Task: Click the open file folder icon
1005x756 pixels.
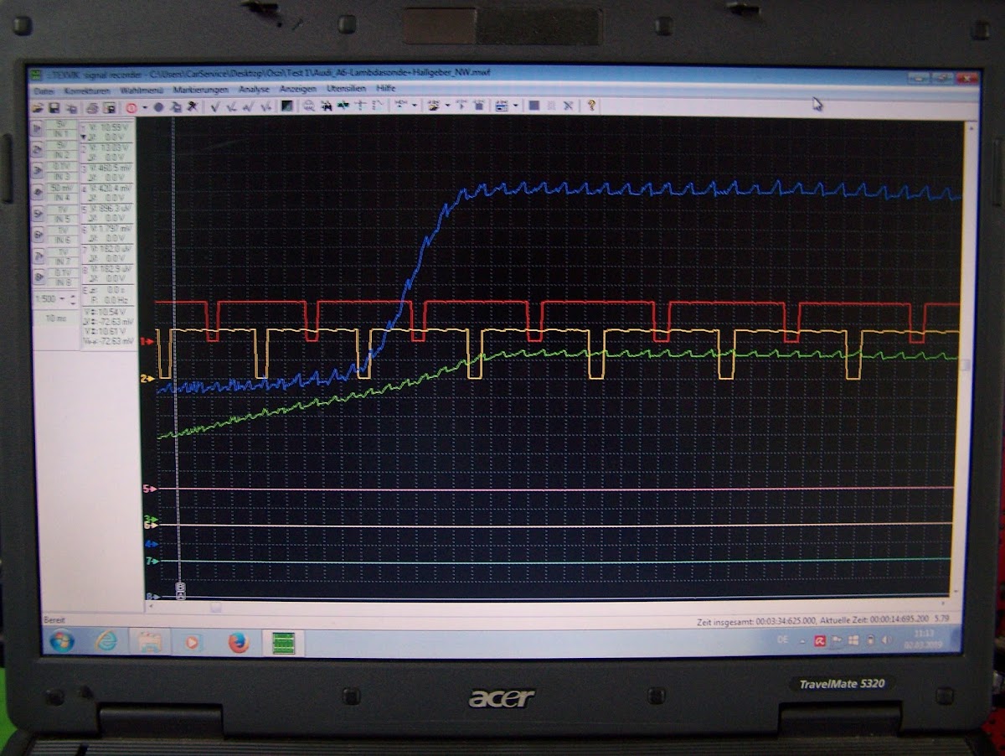Action: tap(38, 107)
